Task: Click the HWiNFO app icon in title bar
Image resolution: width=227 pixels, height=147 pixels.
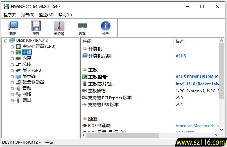Action: pos(6,6)
